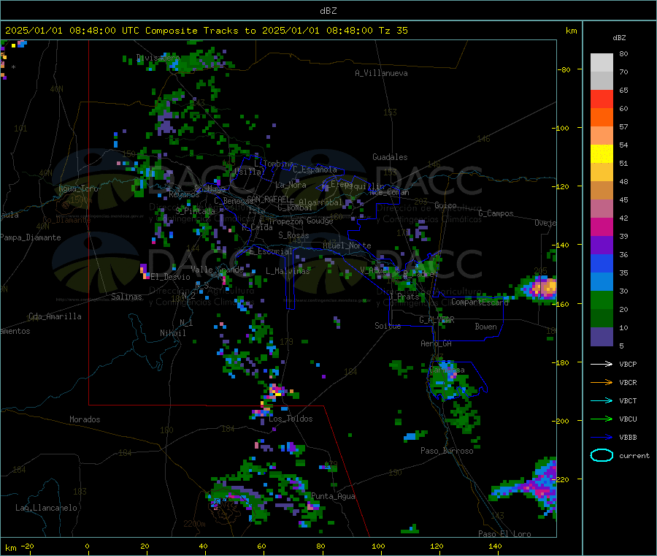Click the Los_Toldos place label
The width and height of the screenshot is (657, 556).
(x=291, y=419)
